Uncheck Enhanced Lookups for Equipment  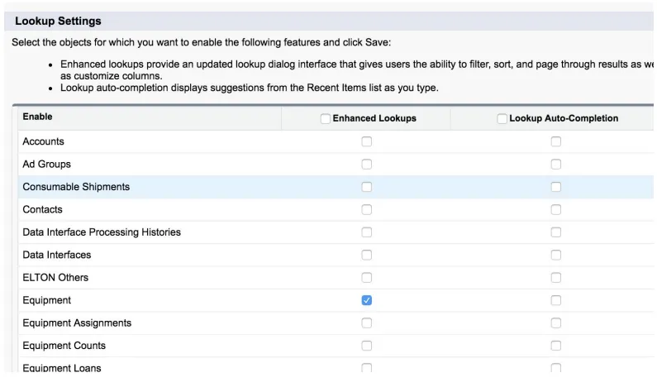(x=367, y=301)
